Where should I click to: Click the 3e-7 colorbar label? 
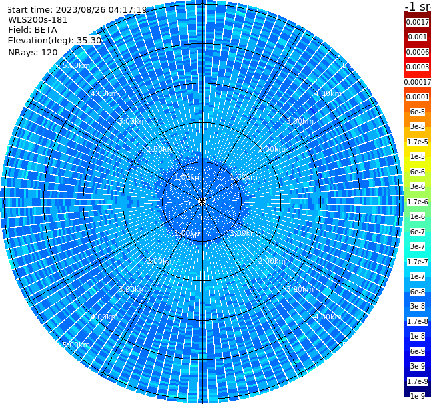pos(418,247)
